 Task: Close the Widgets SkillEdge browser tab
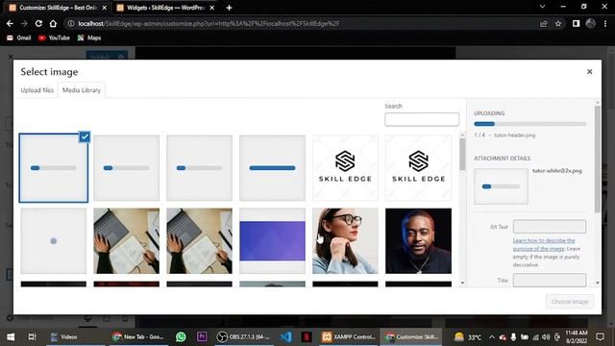click(211, 8)
